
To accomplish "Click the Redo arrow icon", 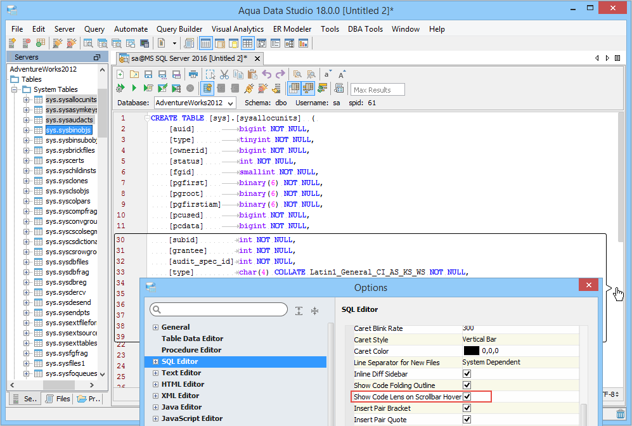I will click(x=280, y=74).
